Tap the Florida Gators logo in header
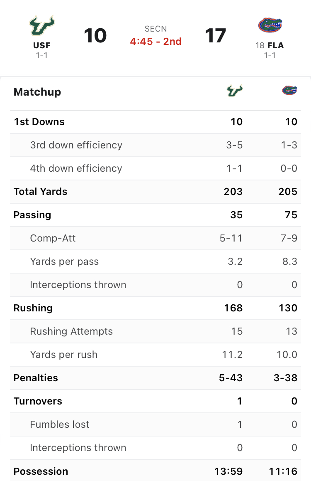 (x=270, y=25)
